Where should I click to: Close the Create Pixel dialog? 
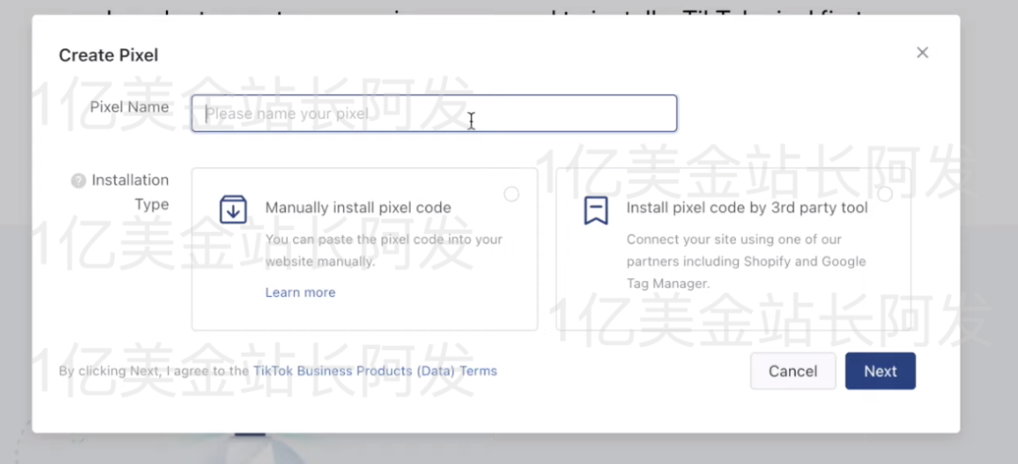point(922,53)
